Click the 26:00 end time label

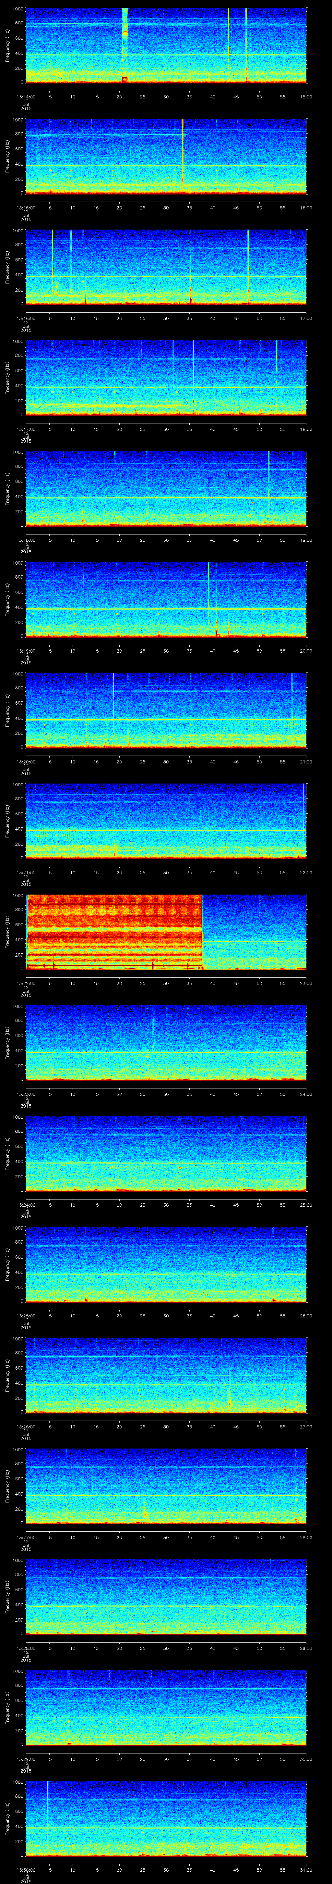tap(306, 1316)
